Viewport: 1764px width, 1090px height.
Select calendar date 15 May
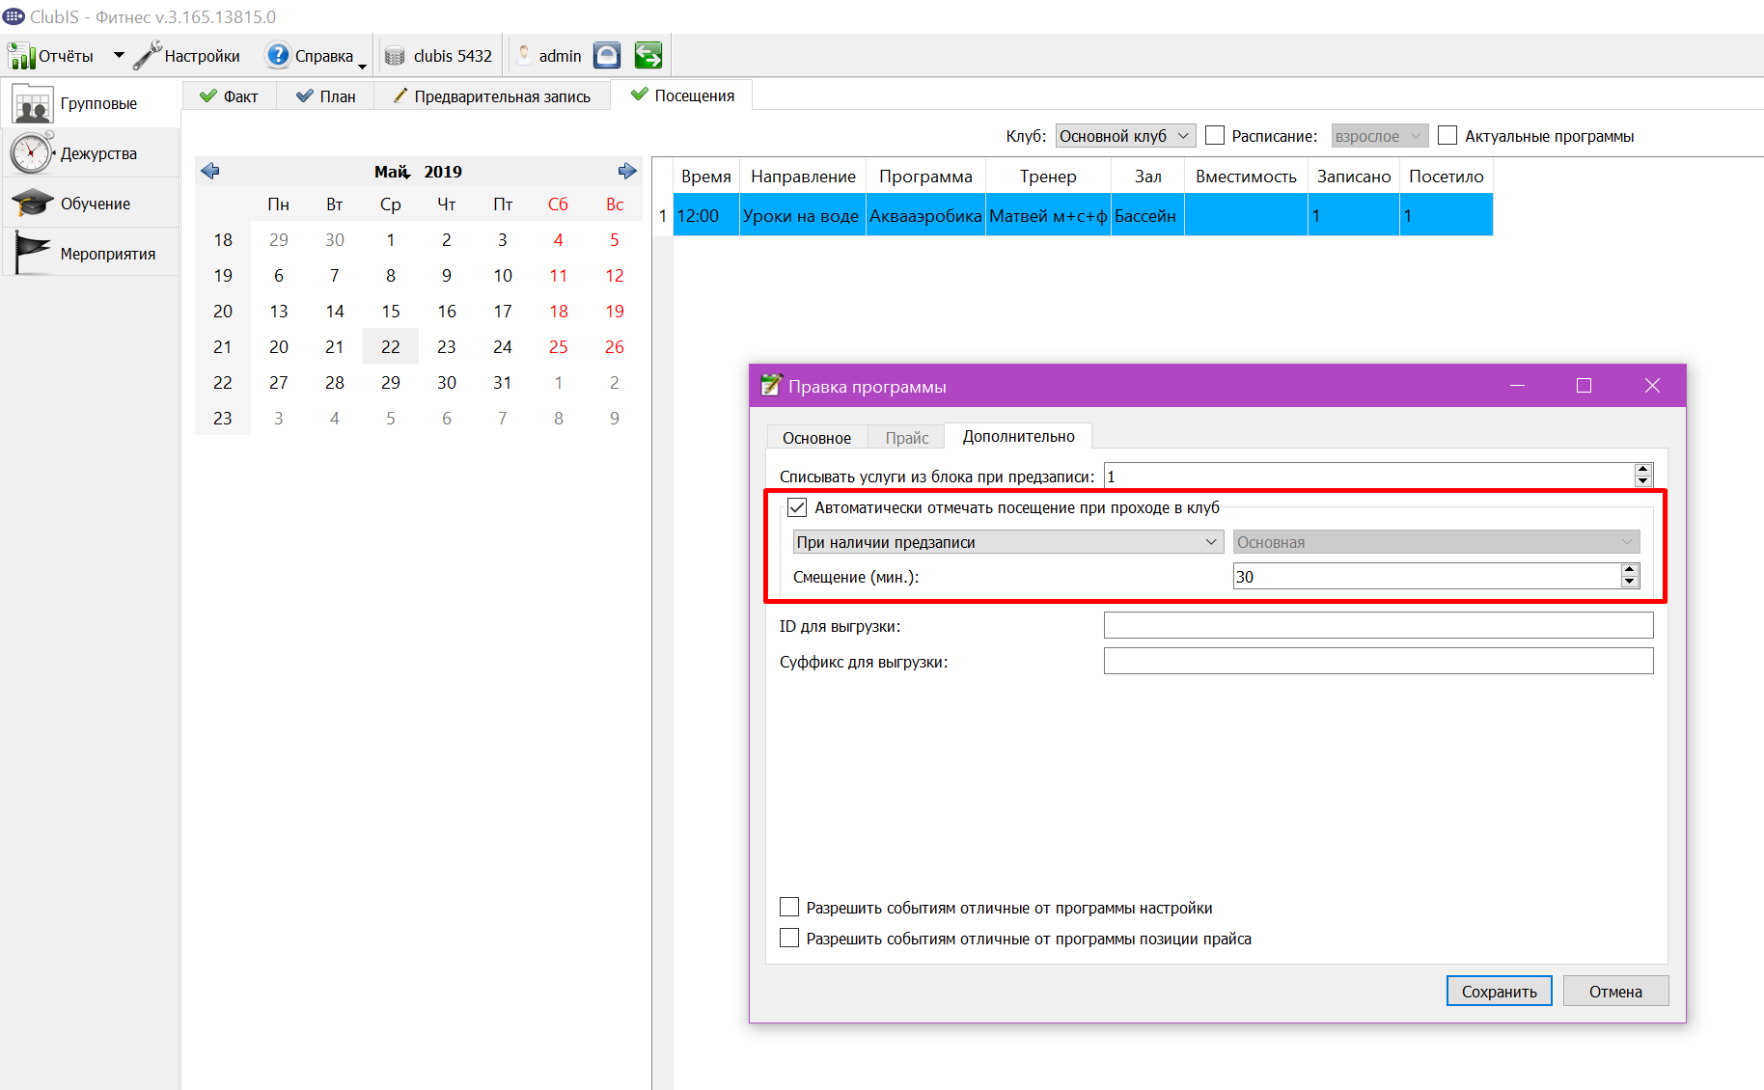[391, 311]
